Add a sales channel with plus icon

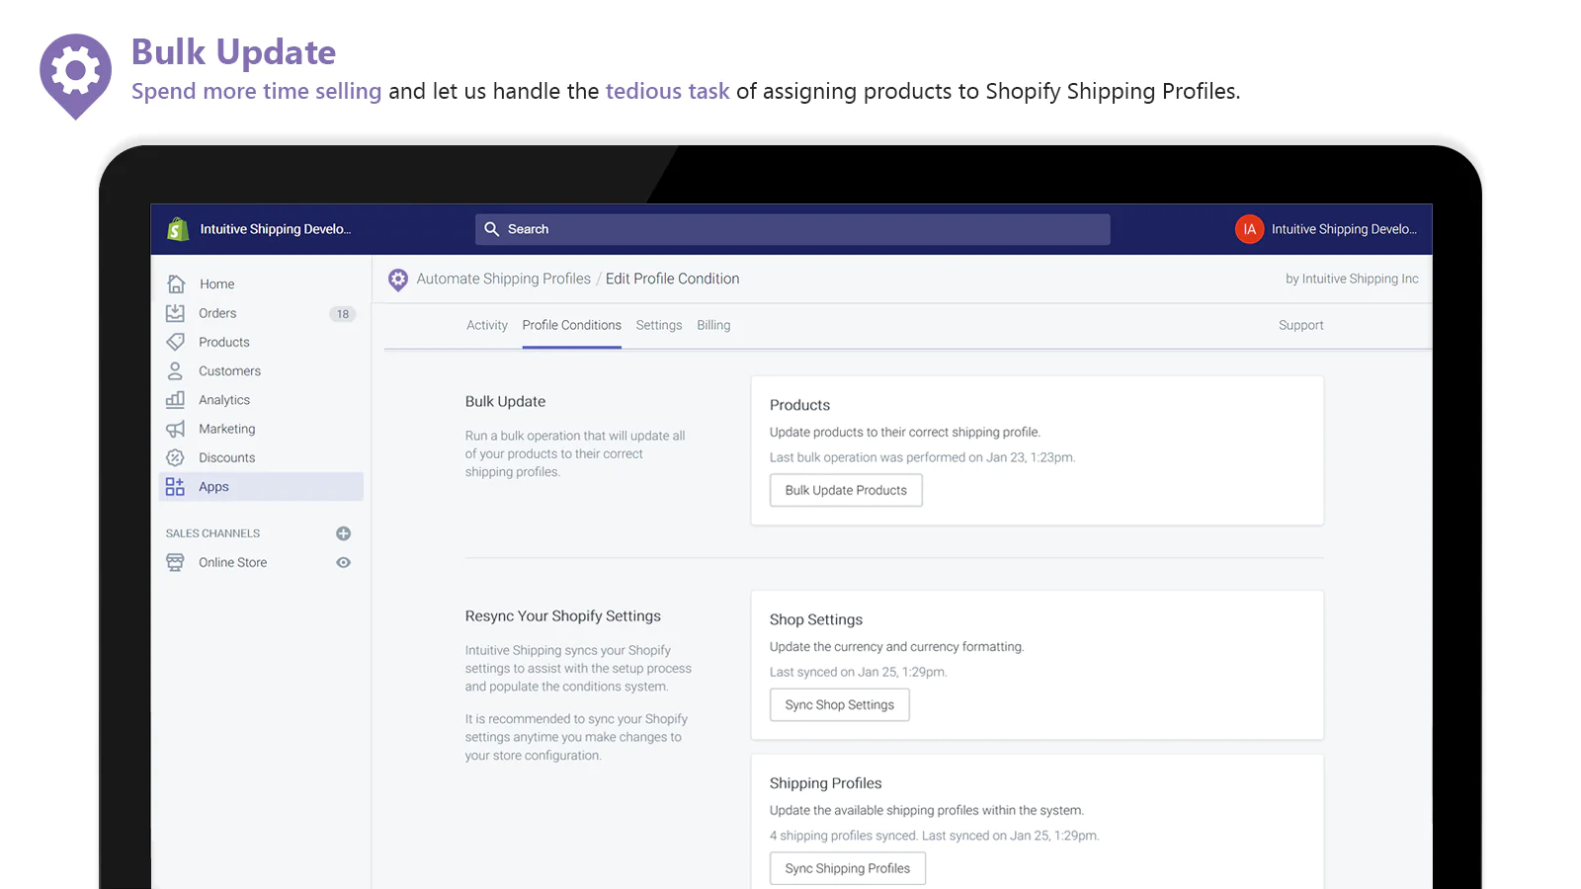343,533
